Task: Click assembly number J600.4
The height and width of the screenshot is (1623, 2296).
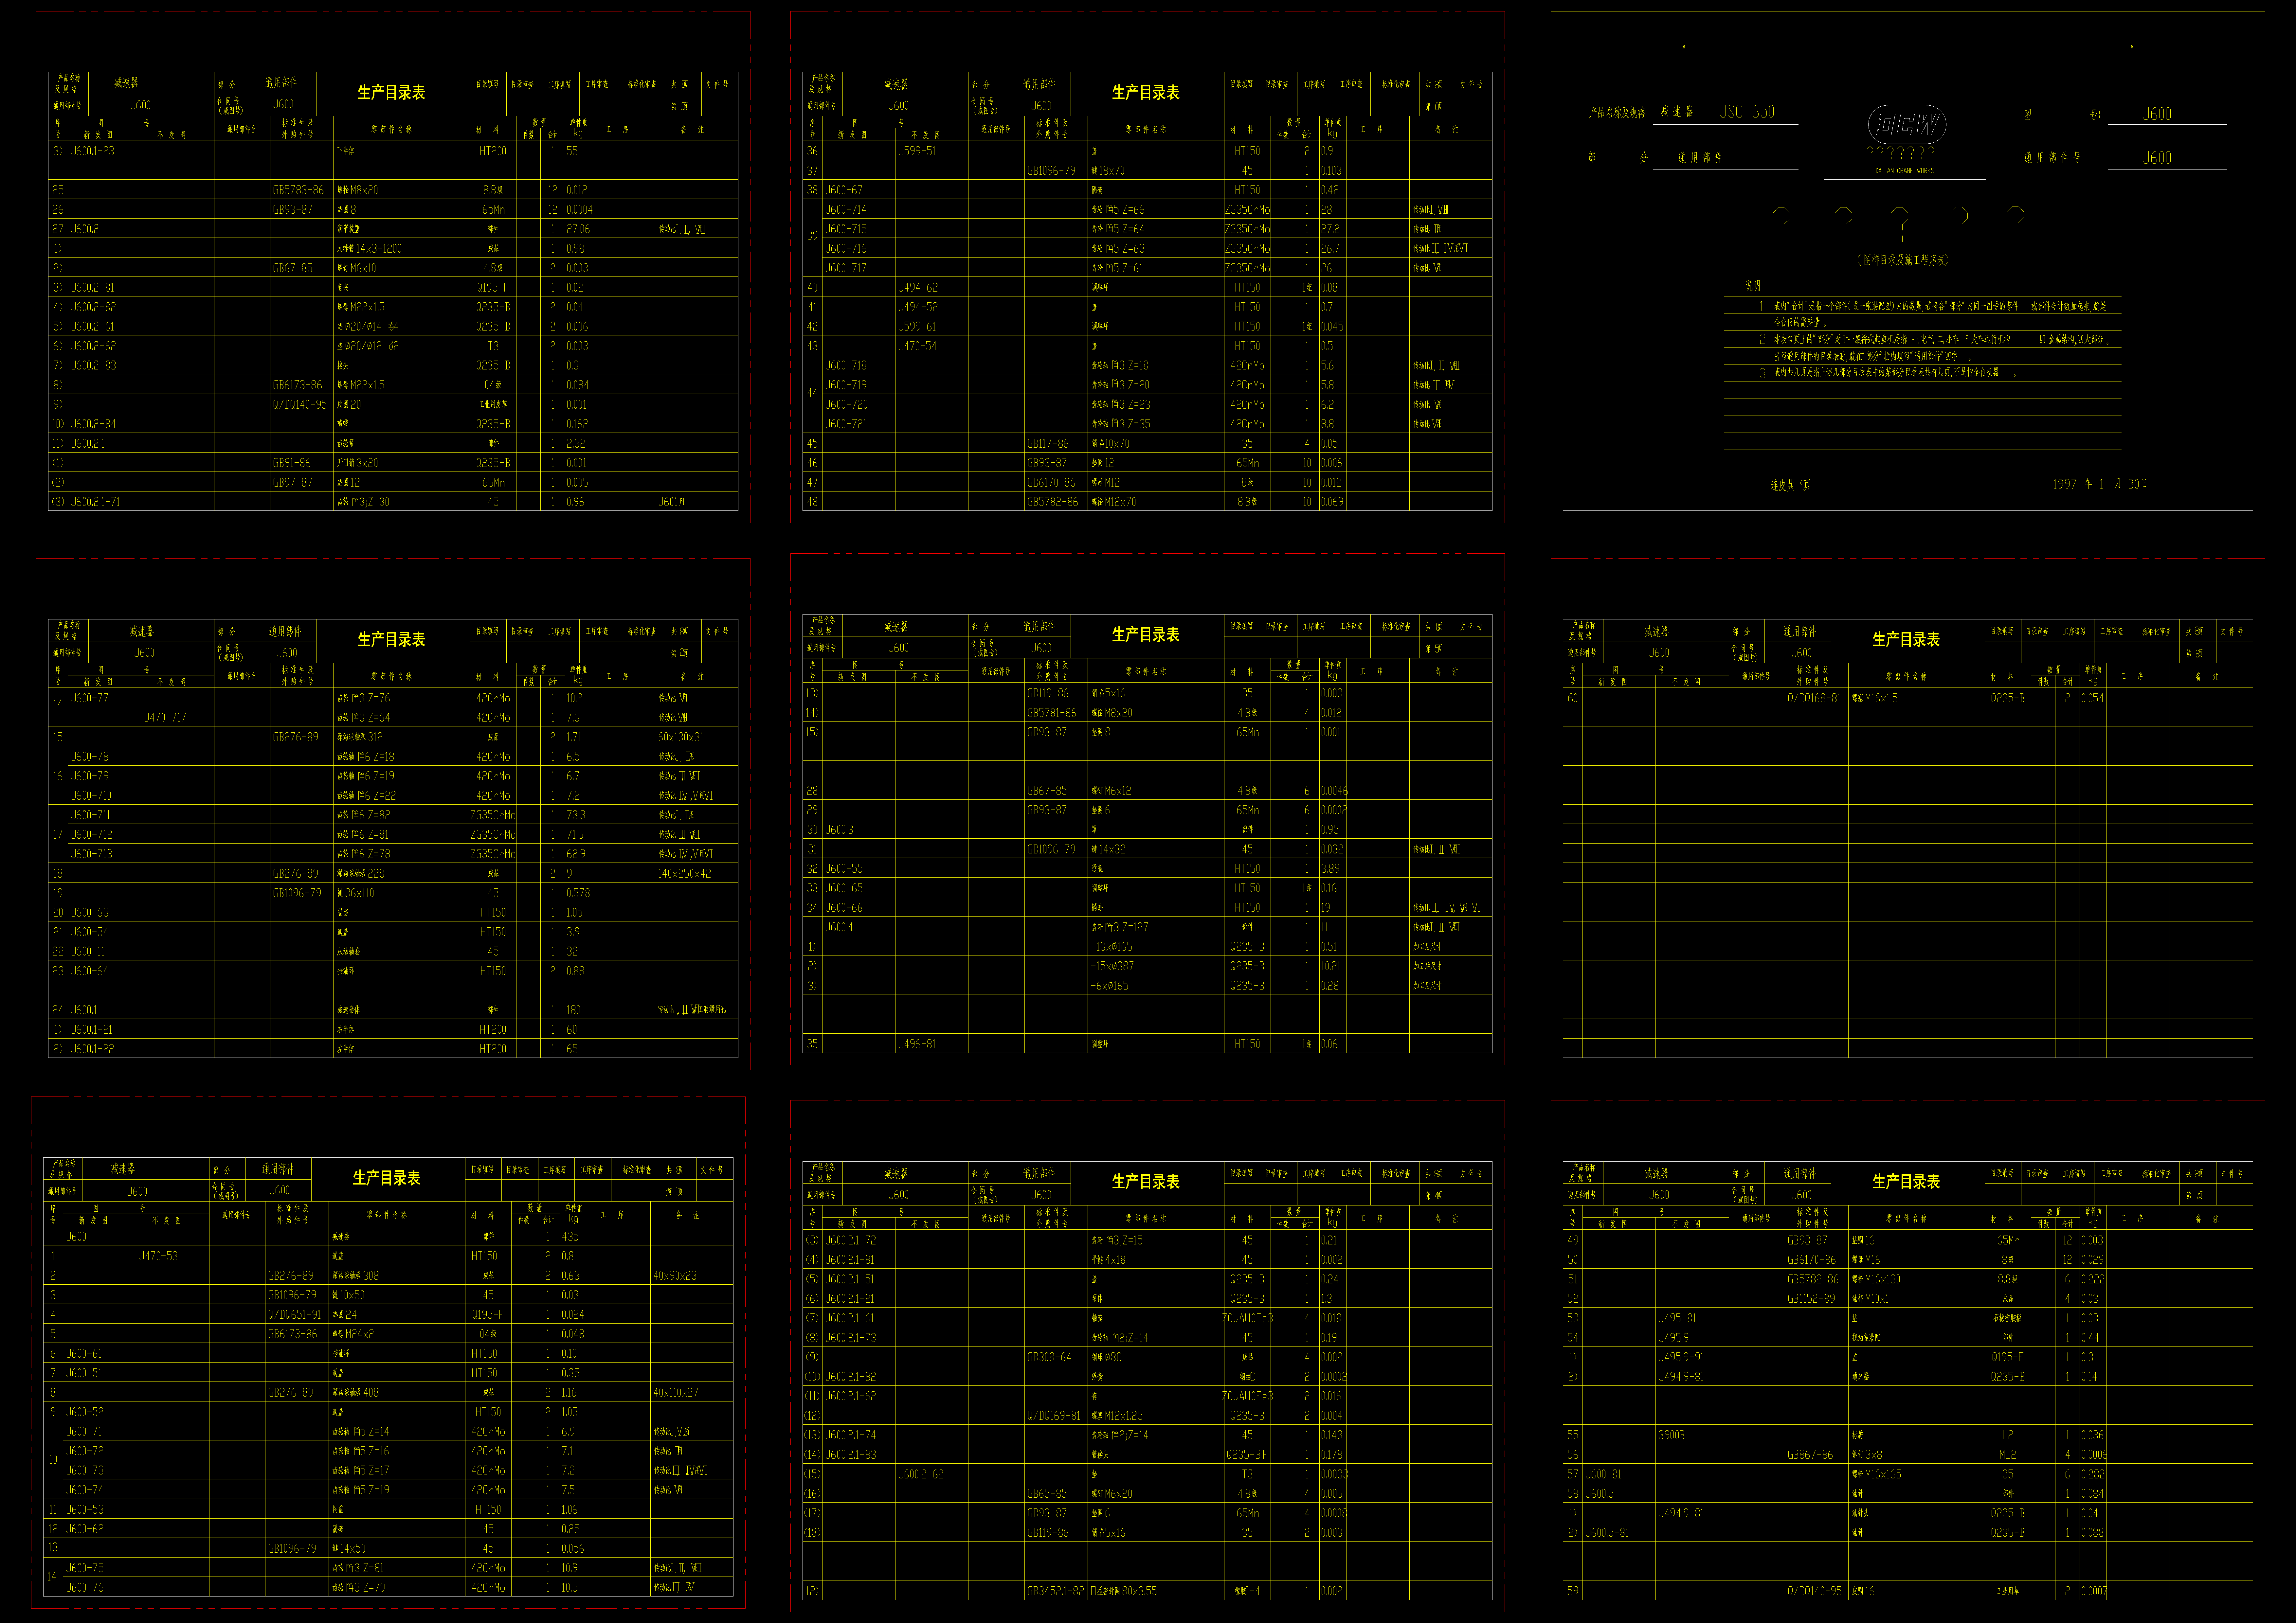Action: pos(839,927)
